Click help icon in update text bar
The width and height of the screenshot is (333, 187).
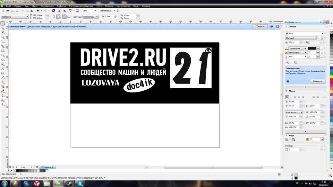(271, 27)
